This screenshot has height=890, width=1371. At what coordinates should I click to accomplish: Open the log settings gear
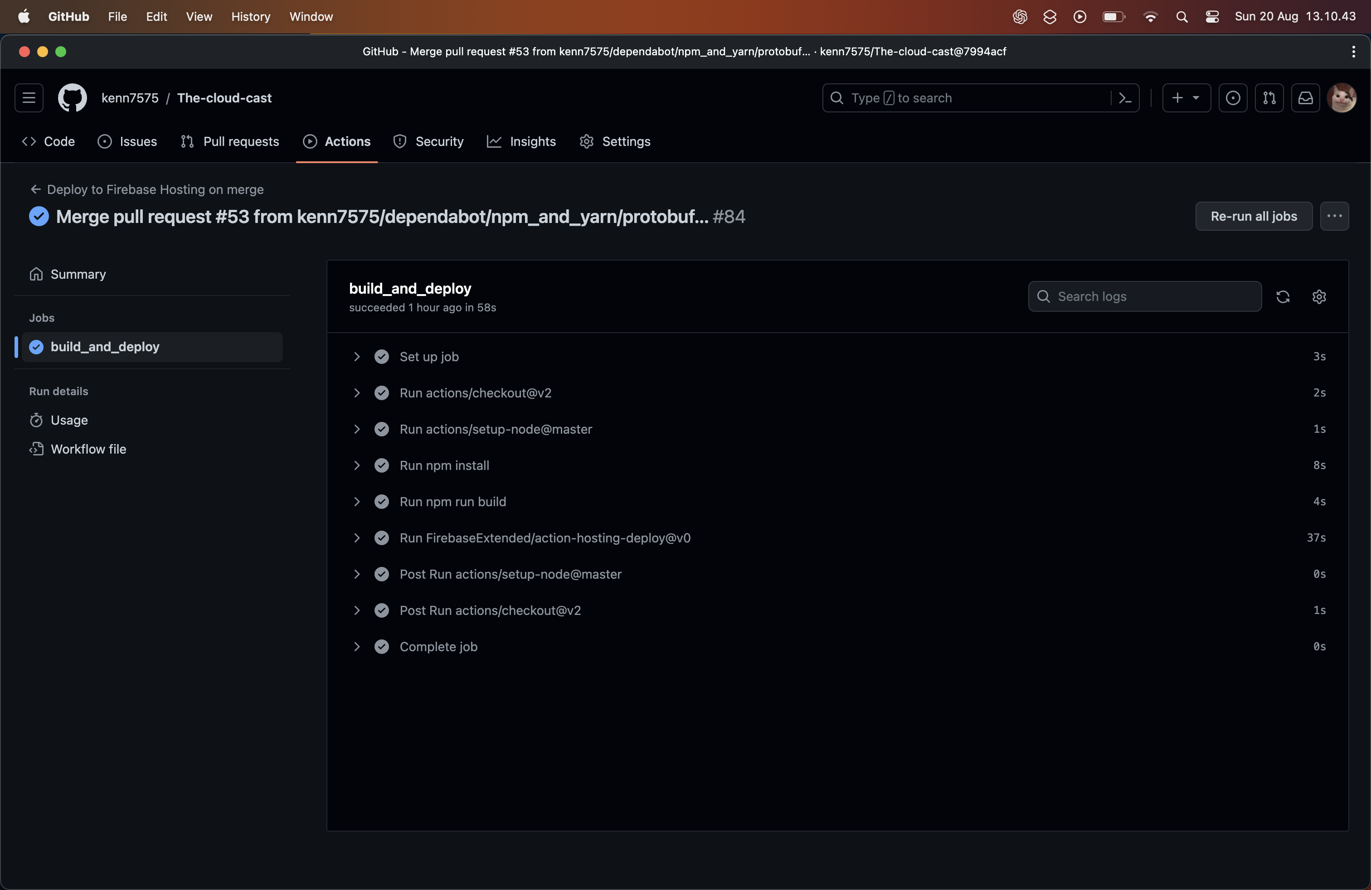coord(1319,296)
